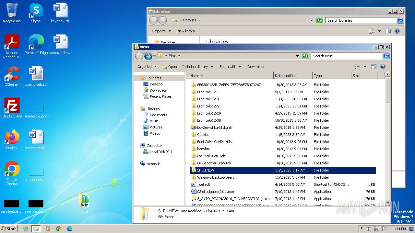The image size is (415, 233).
Task: Click the Forward arrow in Virus window
Action: click(x=148, y=56)
